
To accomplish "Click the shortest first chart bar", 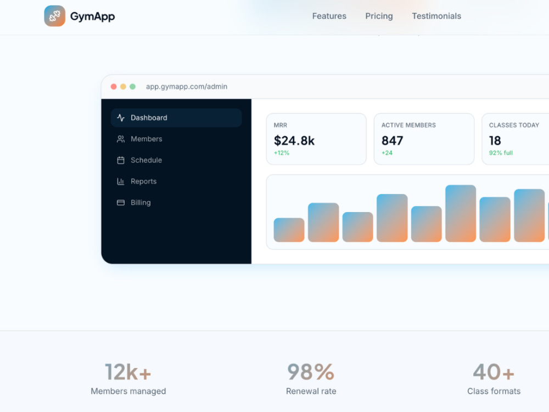I will [289, 230].
